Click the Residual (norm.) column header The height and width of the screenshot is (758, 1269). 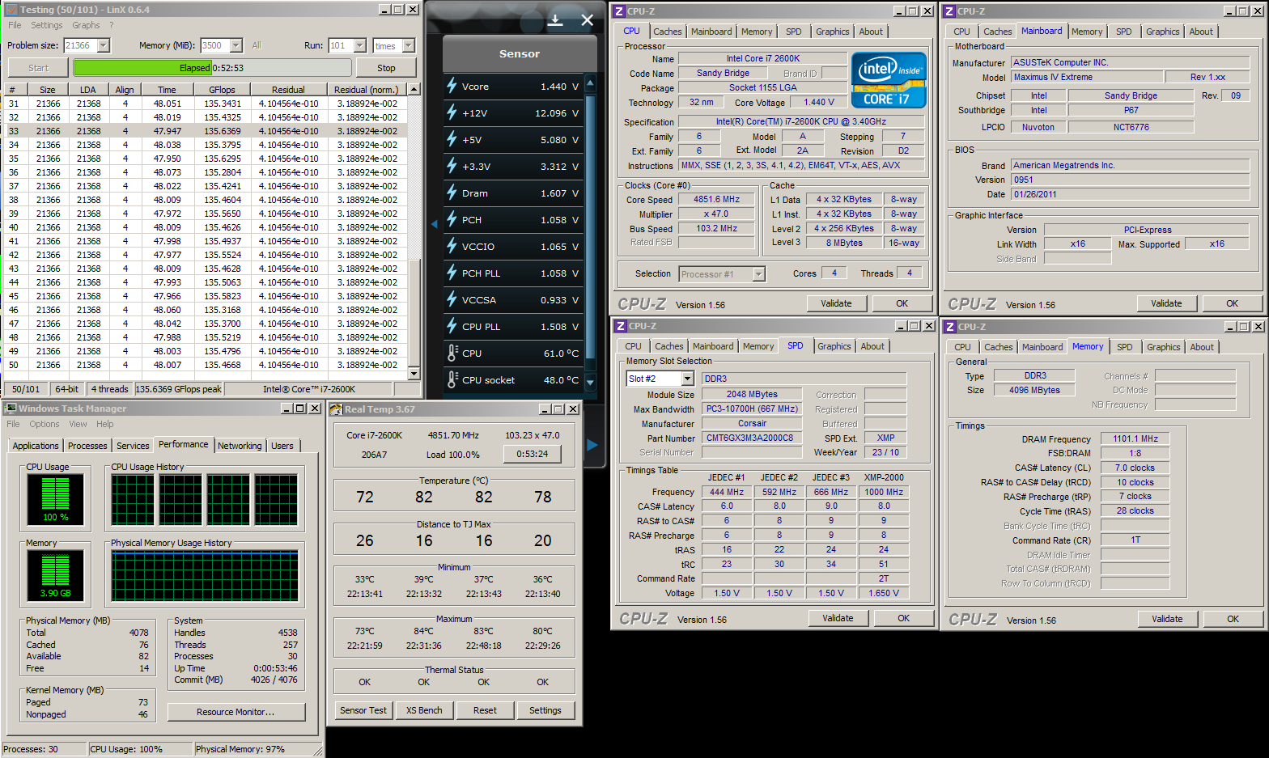[x=367, y=90]
